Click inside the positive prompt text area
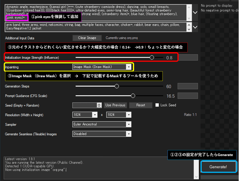The height and width of the screenshot is (181, 239). [x=96, y=13]
